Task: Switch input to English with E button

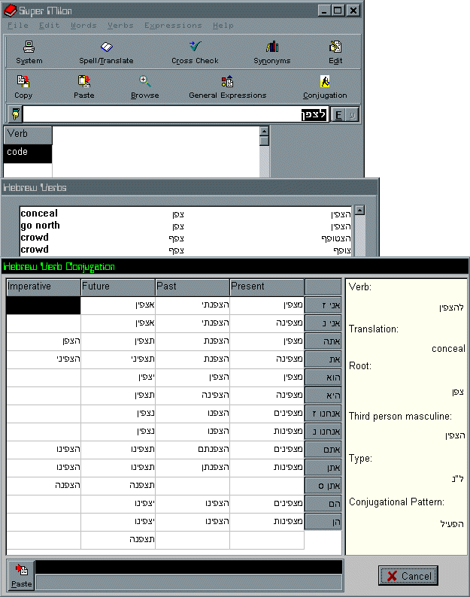Action: click(x=338, y=114)
